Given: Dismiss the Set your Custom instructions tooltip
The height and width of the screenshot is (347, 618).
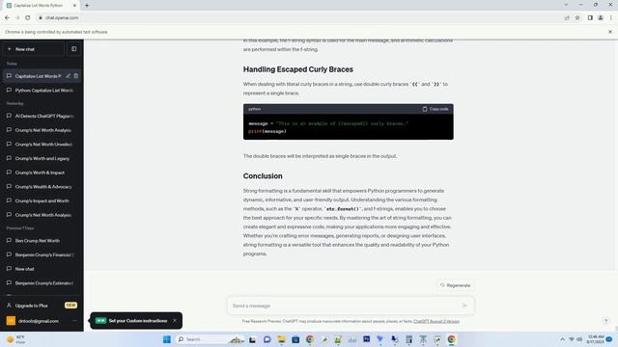Looking at the screenshot, I should point(175,321).
